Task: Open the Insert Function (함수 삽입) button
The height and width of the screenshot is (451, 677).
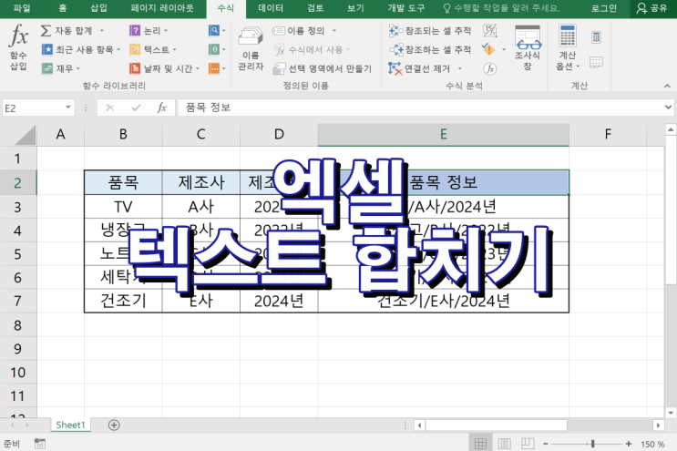Action: point(18,47)
